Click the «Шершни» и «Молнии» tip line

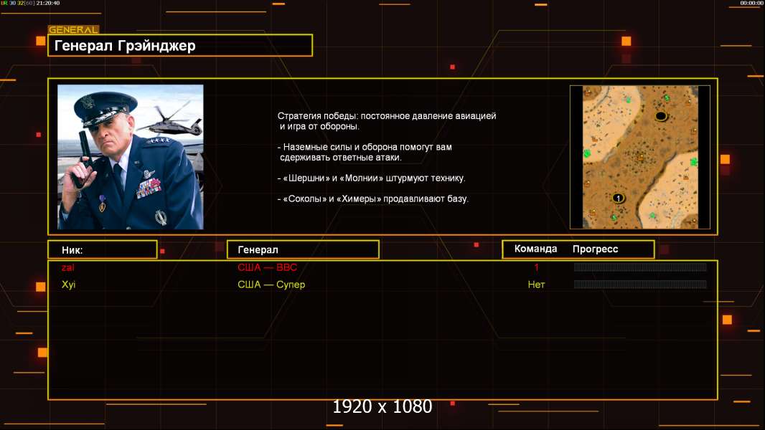(371, 178)
